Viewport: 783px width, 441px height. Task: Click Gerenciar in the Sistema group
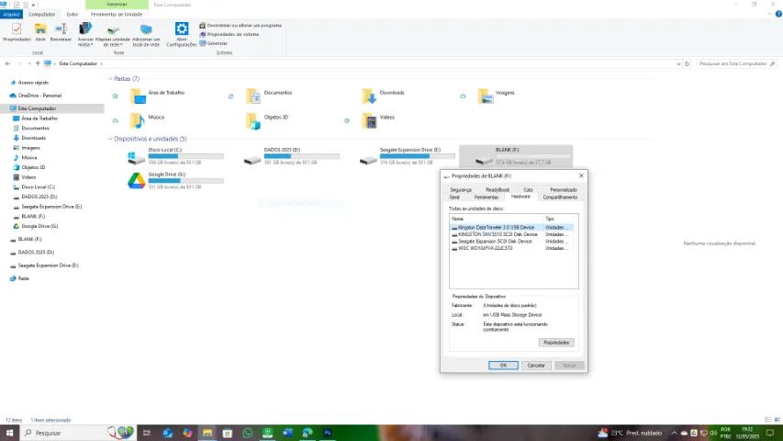point(214,43)
